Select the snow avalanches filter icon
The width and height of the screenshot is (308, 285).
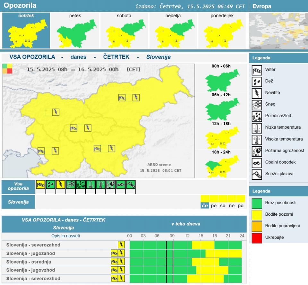(131, 185)
